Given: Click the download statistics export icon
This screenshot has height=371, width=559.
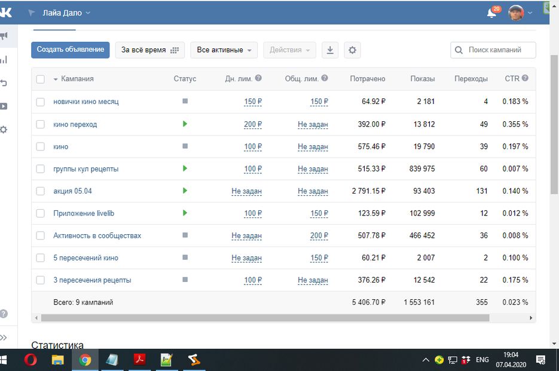Looking at the screenshot, I should point(329,50).
